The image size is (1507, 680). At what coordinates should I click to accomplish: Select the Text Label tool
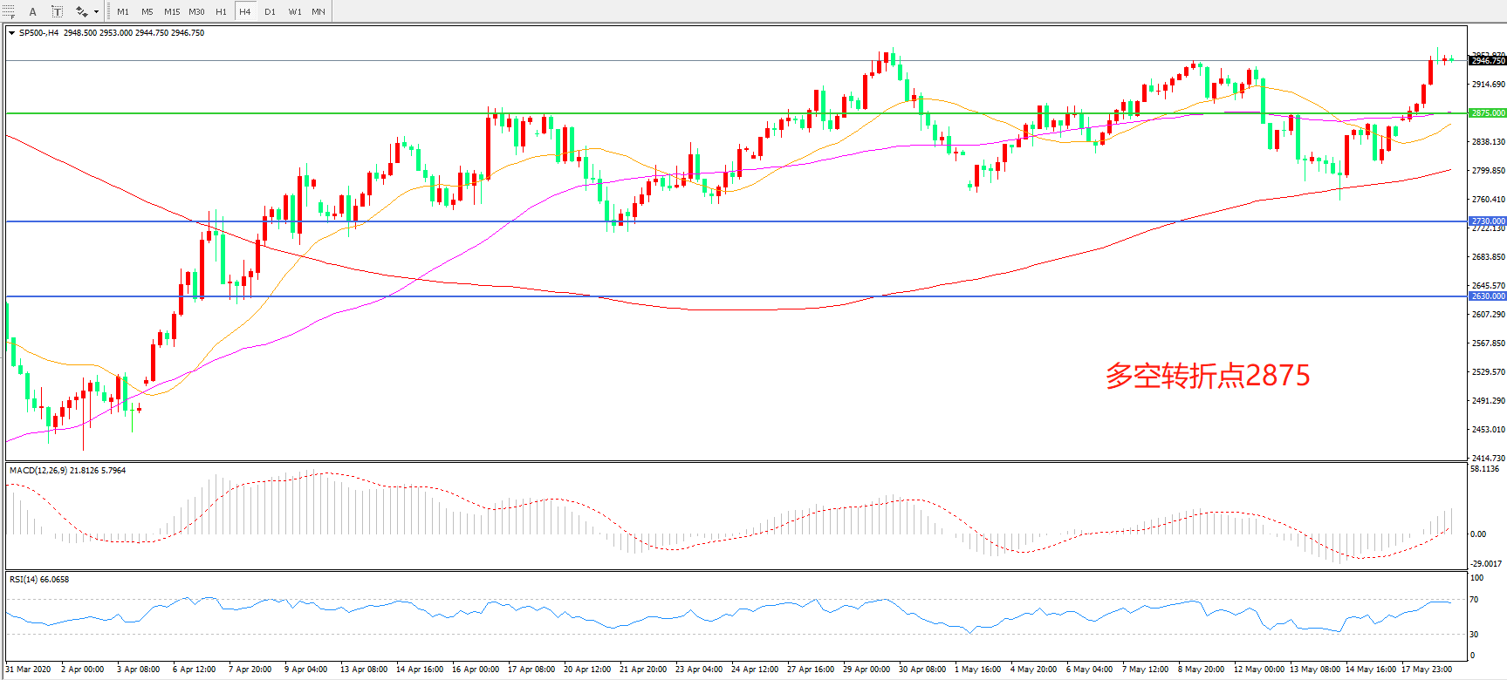point(57,11)
